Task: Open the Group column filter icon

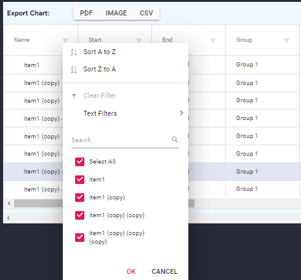Action: [x=287, y=41]
